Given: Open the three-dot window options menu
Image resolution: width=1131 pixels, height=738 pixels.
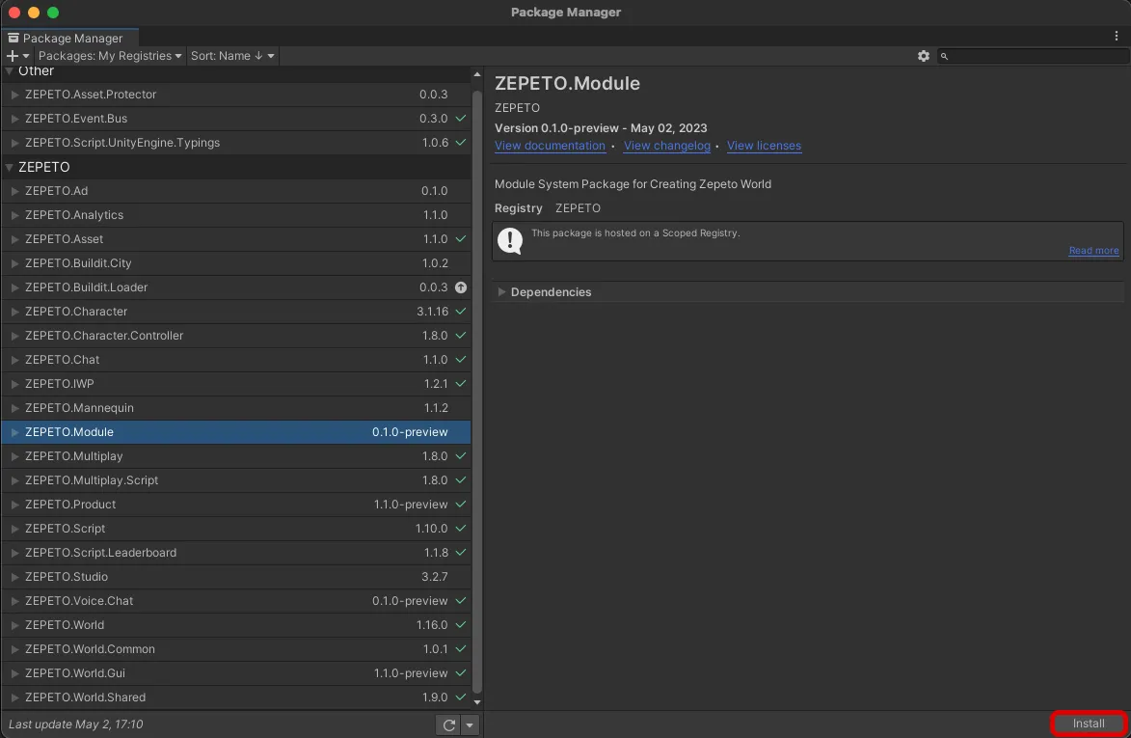Looking at the screenshot, I should tap(1117, 36).
